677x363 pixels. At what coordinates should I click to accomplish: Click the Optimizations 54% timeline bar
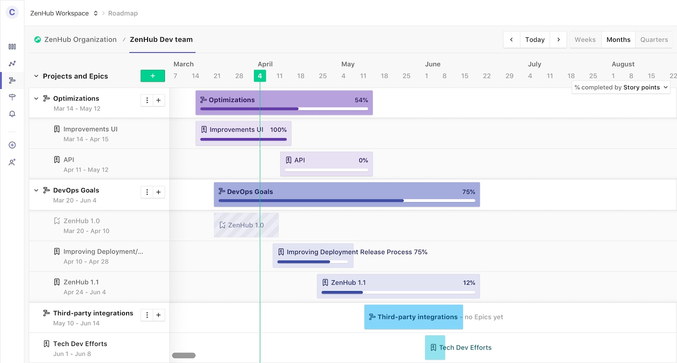284,103
